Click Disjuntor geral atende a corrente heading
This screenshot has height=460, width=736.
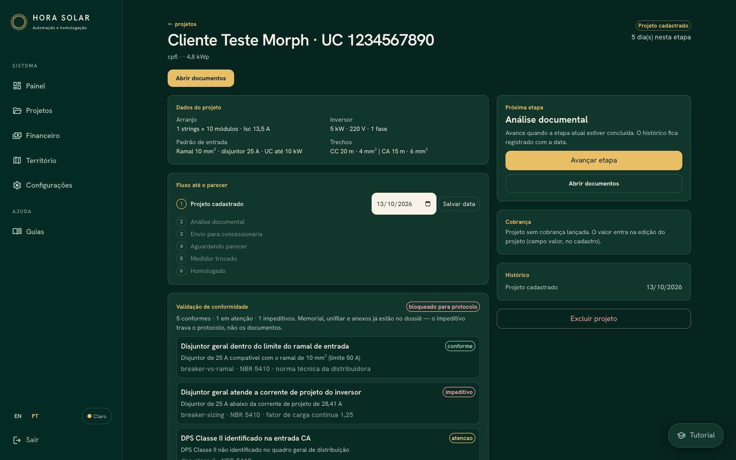271,392
